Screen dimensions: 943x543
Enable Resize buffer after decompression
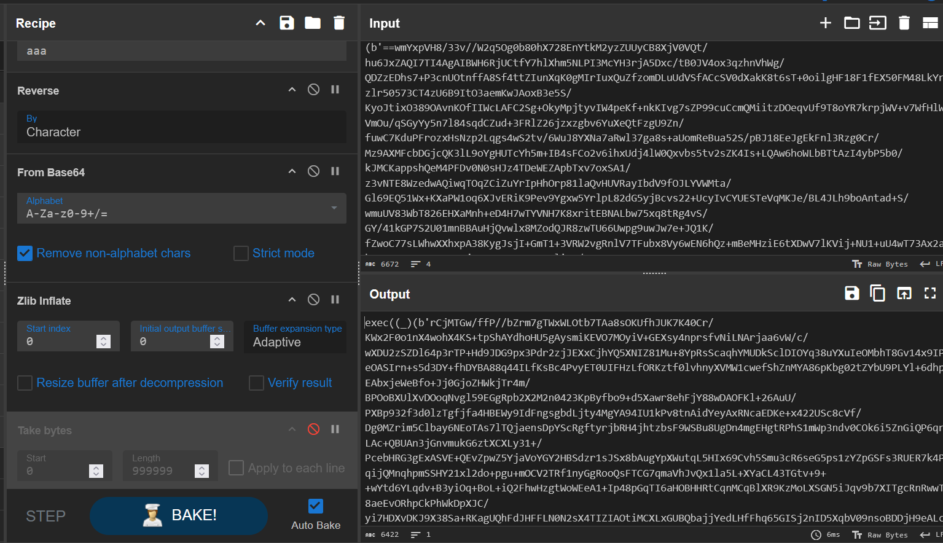point(25,383)
